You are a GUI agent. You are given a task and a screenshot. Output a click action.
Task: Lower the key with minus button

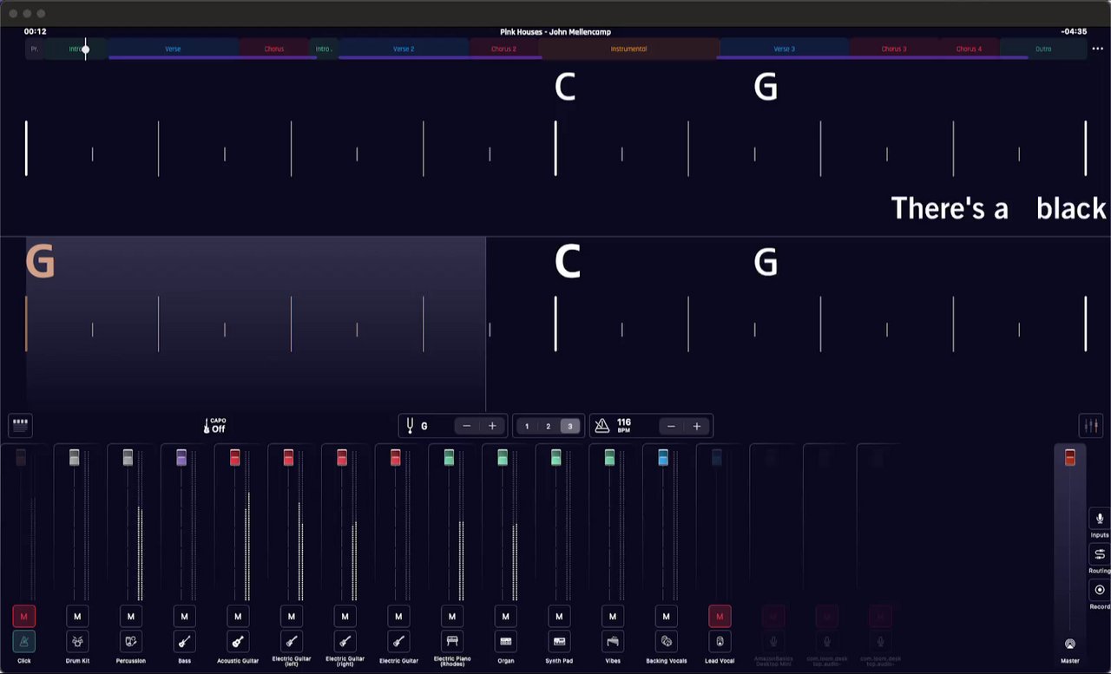[467, 426]
